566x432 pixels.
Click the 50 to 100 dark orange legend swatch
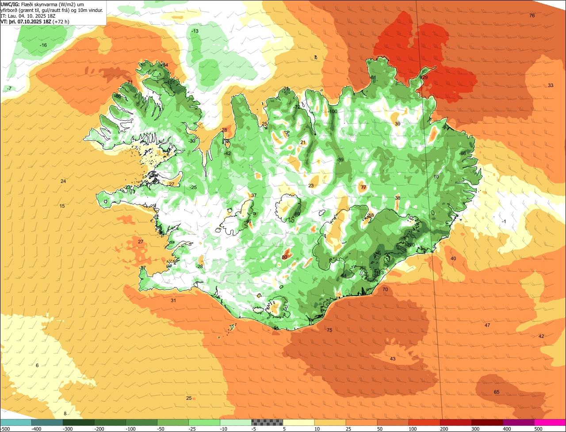click(x=393, y=422)
